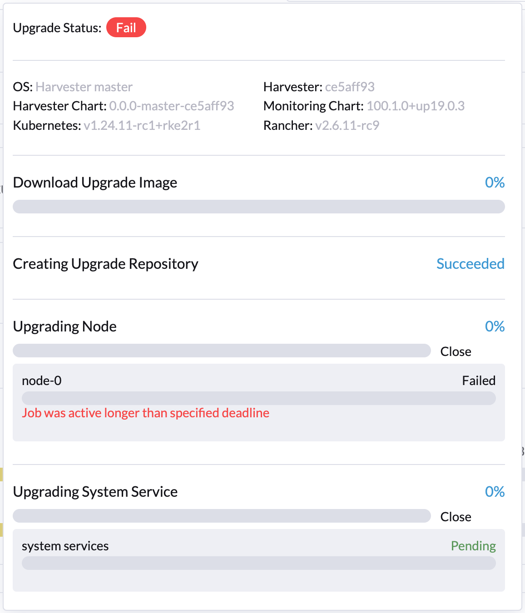
Task: Click the system services progress bar
Action: coord(259,563)
